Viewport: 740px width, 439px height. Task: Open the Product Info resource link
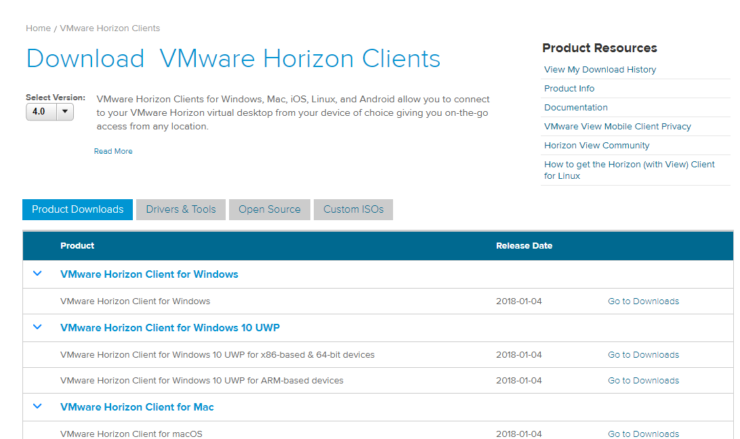pos(569,88)
